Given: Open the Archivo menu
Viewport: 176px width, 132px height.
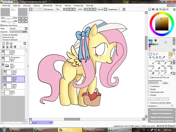Looking at the screenshot, I should point(6,6).
